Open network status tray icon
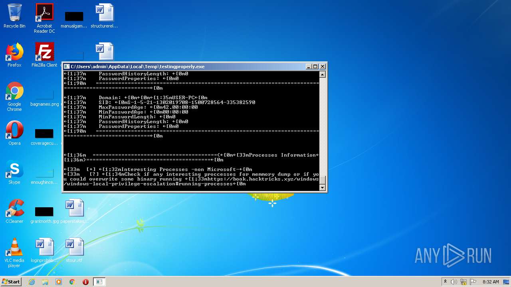 [x=463, y=282]
